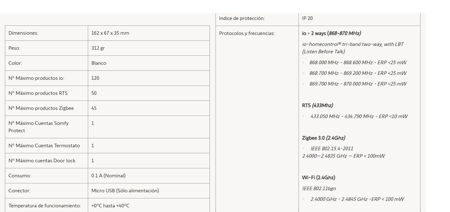Image resolution: width=450 pixels, height=212 pixels.
Task: Click the Nº Máximo productos Zigbee label
Action: 41,108
